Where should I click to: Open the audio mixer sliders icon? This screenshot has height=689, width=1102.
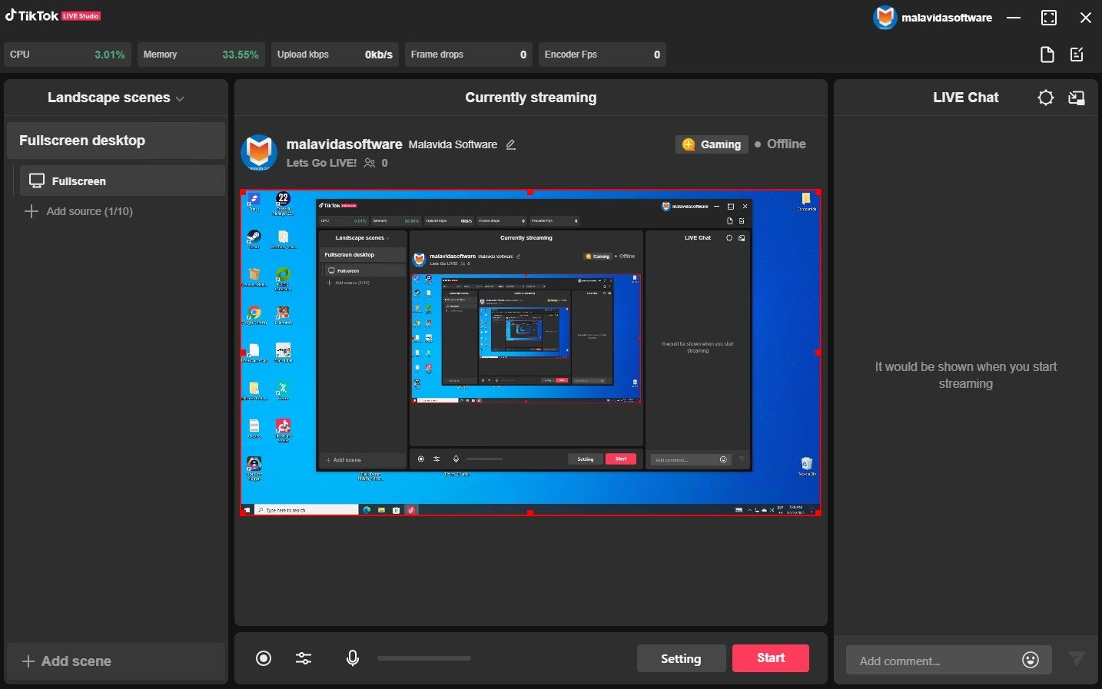pos(304,658)
